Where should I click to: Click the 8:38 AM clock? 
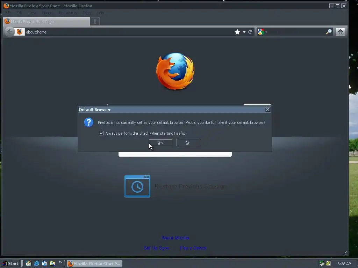coord(344,264)
